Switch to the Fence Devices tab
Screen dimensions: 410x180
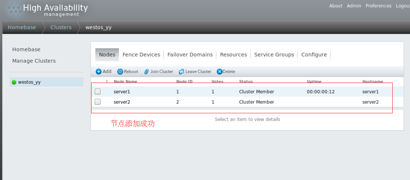tap(141, 54)
